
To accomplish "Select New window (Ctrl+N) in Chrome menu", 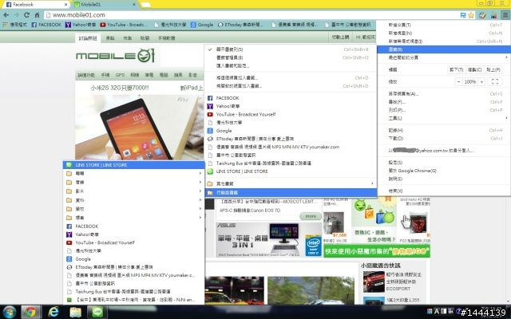I will tap(444, 33).
